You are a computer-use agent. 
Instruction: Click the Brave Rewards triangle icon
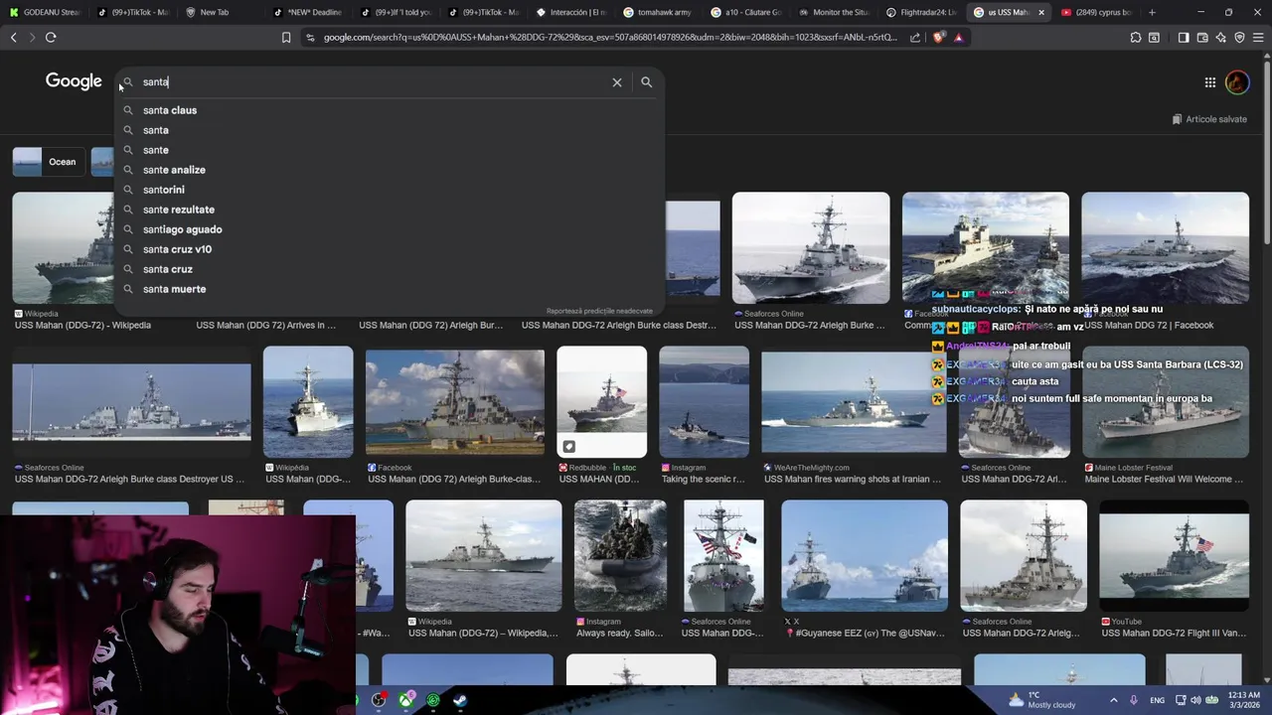tap(958, 38)
